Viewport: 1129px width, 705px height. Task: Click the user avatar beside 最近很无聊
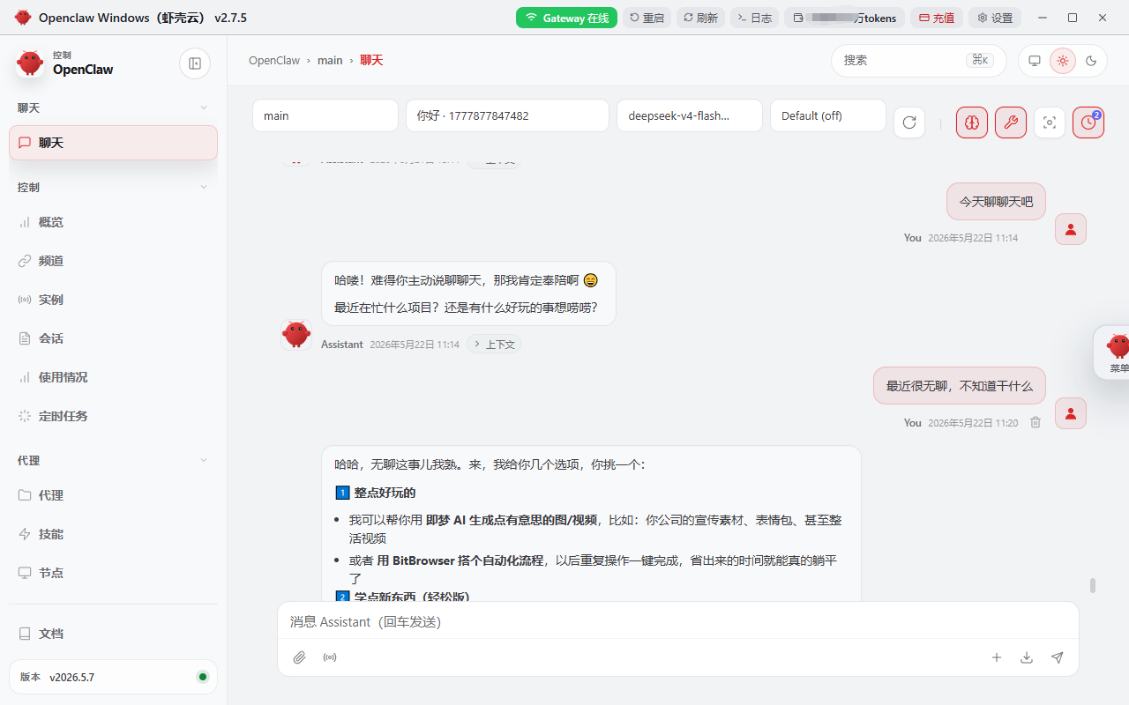pyautogui.click(x=1071, y=413)
